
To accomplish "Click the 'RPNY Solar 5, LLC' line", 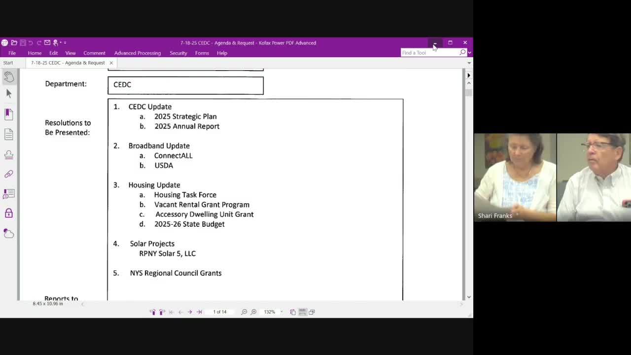I will [x=167, y=253].
